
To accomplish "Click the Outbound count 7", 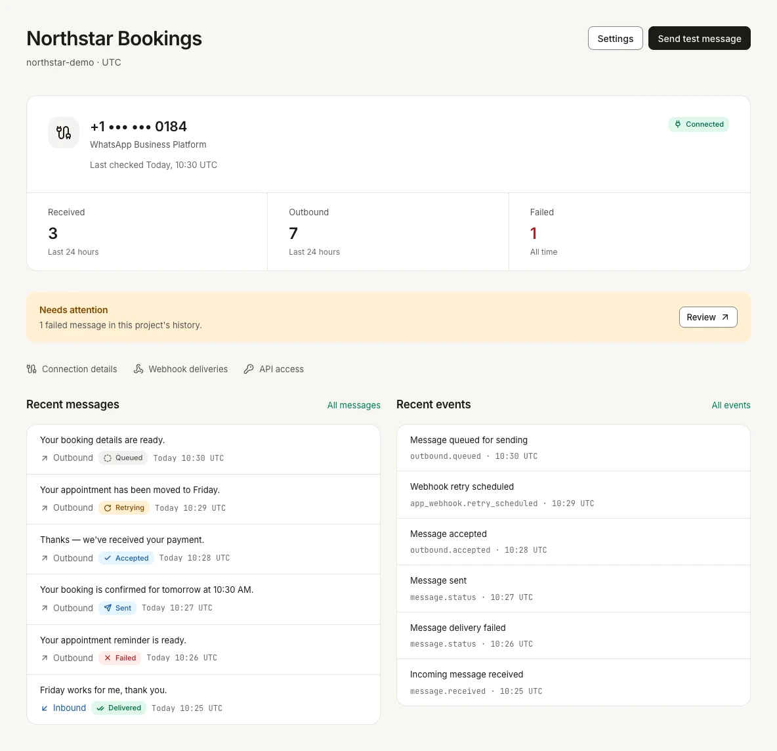I will pos(293,233).
